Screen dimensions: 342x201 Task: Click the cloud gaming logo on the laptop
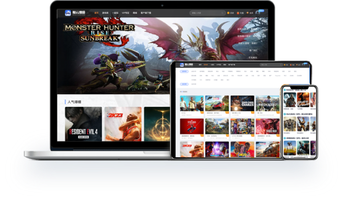pyautogui.click(x=75, y=13)
